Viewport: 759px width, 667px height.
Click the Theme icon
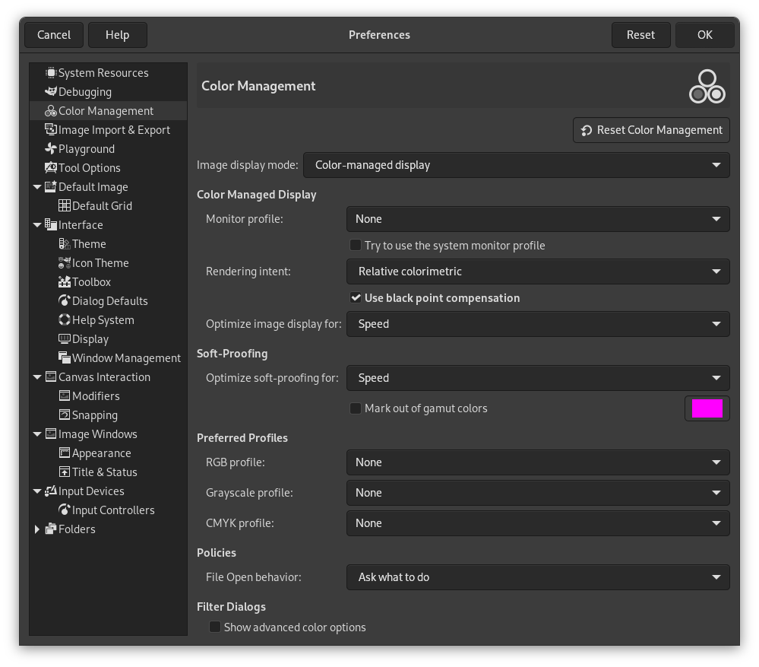[65, 243]
